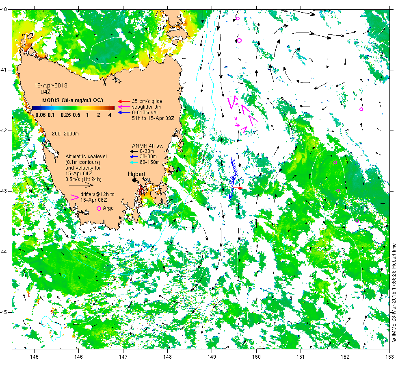Viewport: 398px width, 366px height.
Task: Click the cyan 200m isobath legend line
Action: click(58, 138)
